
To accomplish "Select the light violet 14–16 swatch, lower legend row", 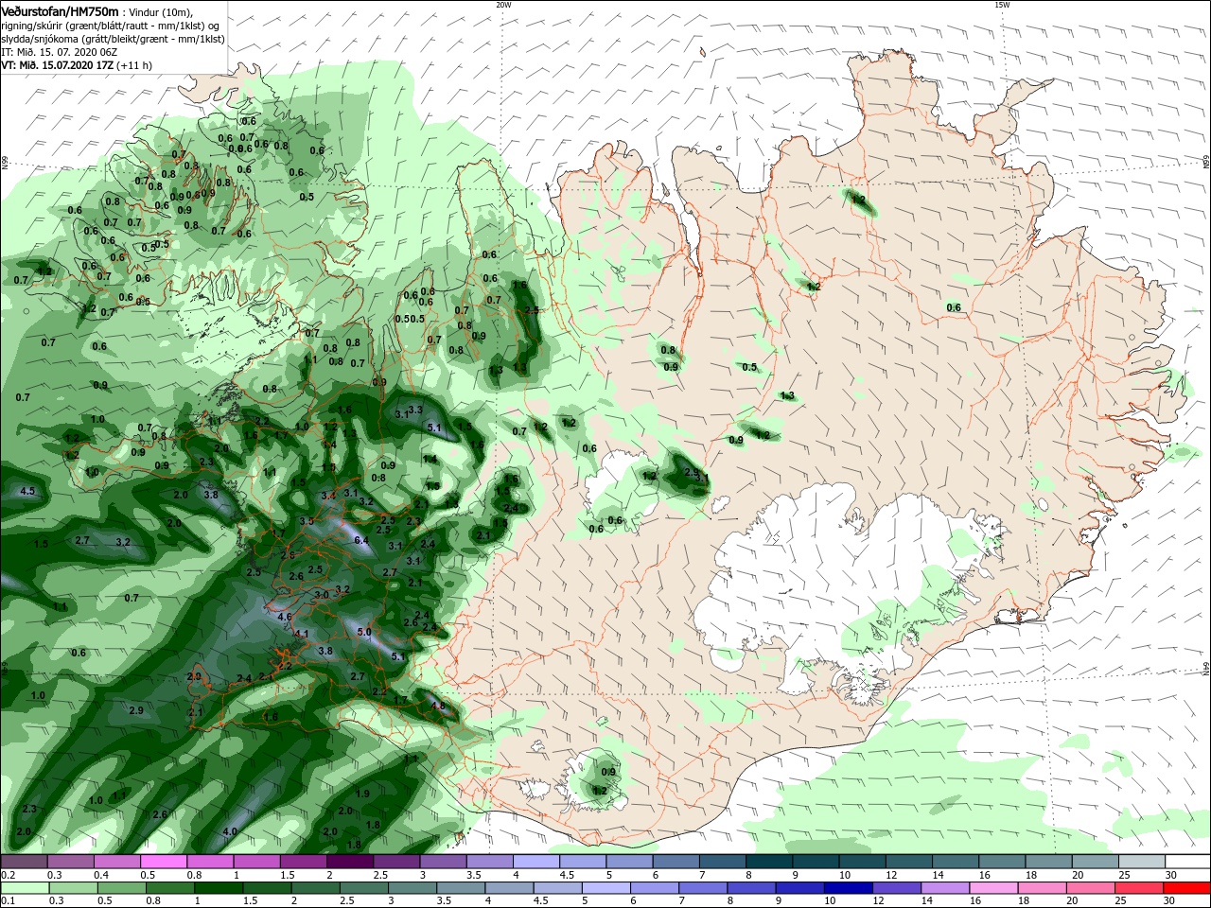I will [944, 888].
